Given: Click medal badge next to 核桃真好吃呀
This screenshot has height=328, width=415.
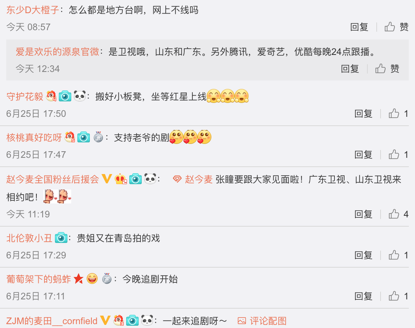Looking at the screenshot, I should coord(98,137).
